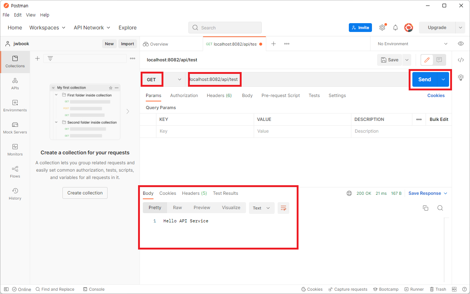
Task: Open the two-pane layout icon in status bar
Action: pyautogui.click(x=454, y=289)
